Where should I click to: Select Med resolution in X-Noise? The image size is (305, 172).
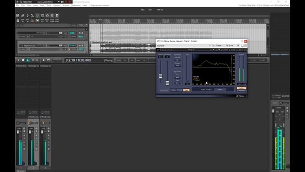coord(180,90)
